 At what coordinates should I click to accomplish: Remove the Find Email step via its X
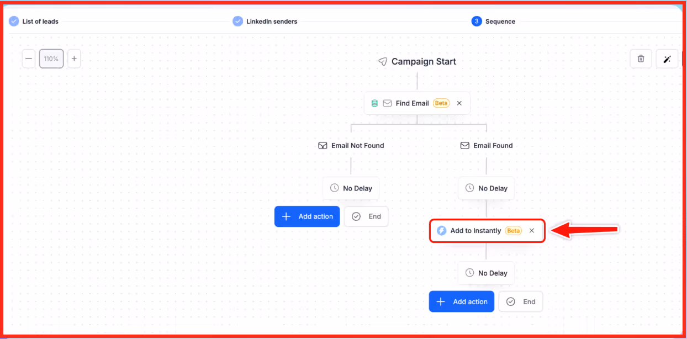[x=459, y=103]
